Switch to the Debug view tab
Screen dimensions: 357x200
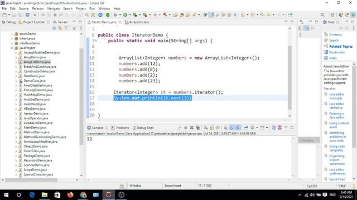(9, 22)
